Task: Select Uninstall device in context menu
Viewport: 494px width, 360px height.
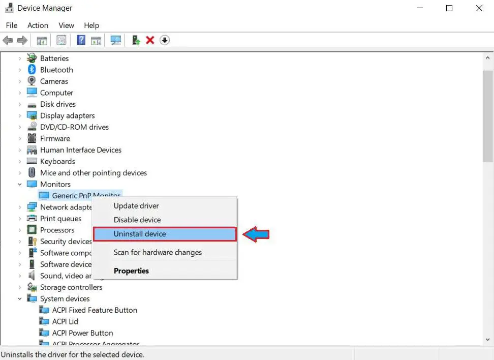Action: point(165,234)
